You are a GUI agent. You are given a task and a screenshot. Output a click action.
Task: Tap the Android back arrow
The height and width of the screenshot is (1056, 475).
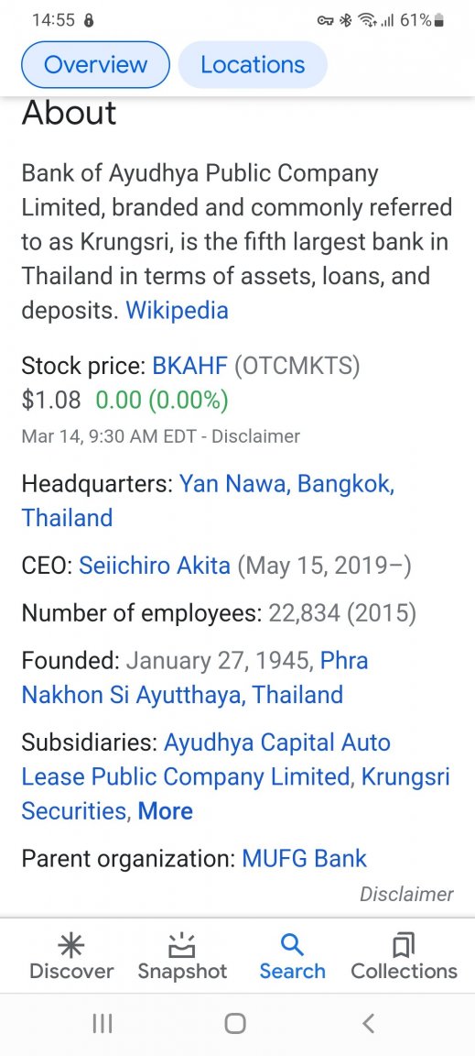[x=367, y=1024]
